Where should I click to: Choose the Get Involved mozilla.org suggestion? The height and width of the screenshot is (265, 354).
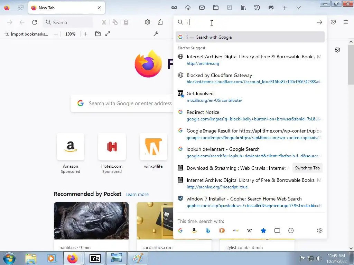(x=250, y=97)
